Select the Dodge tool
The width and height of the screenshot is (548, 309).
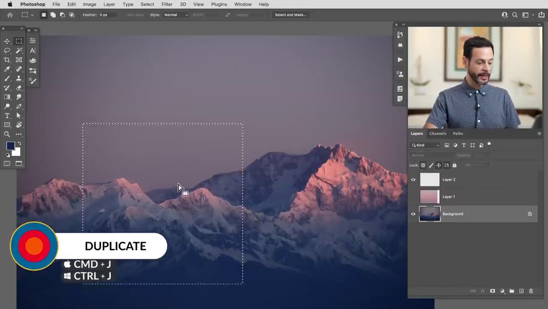click(7, 106)
